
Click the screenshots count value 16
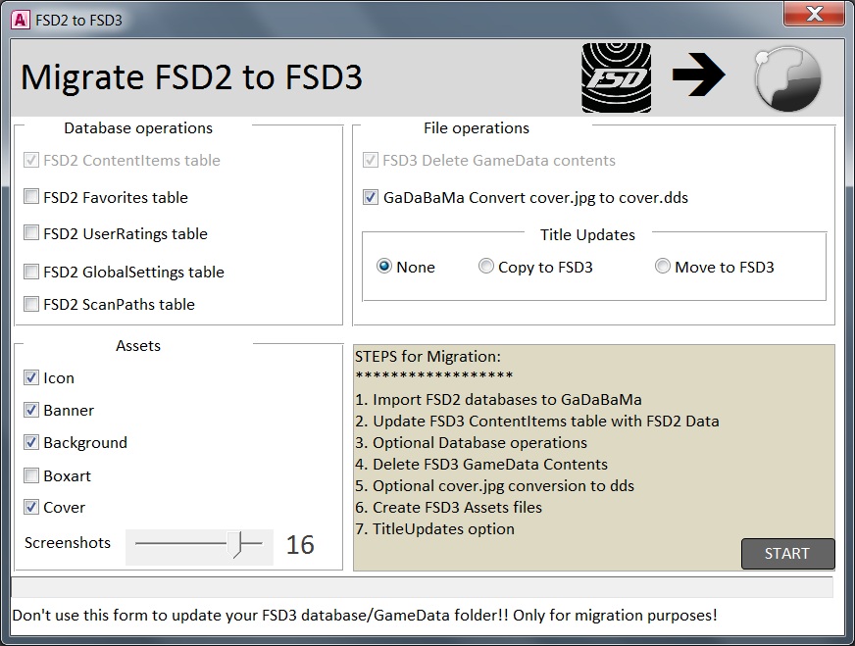[300, 545]
